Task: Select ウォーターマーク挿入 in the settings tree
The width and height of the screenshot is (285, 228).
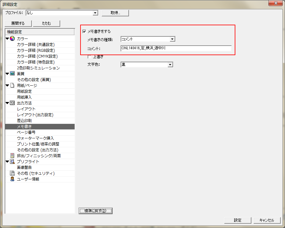Action: click(35, 138)
